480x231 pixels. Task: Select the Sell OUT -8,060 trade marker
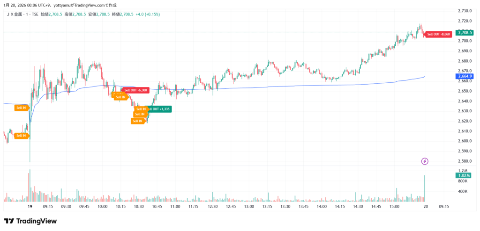(x=439, y=34)
